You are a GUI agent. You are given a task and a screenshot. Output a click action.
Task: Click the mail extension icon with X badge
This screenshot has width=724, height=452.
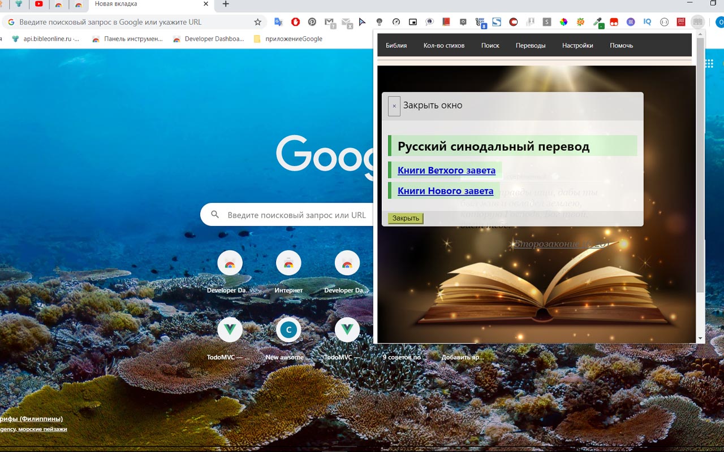pyautogui.click(x=347, y=23)
